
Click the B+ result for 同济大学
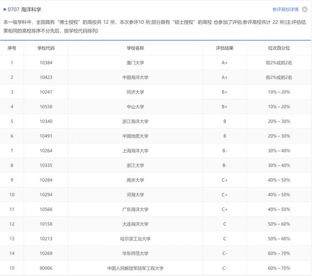[225, 92]
